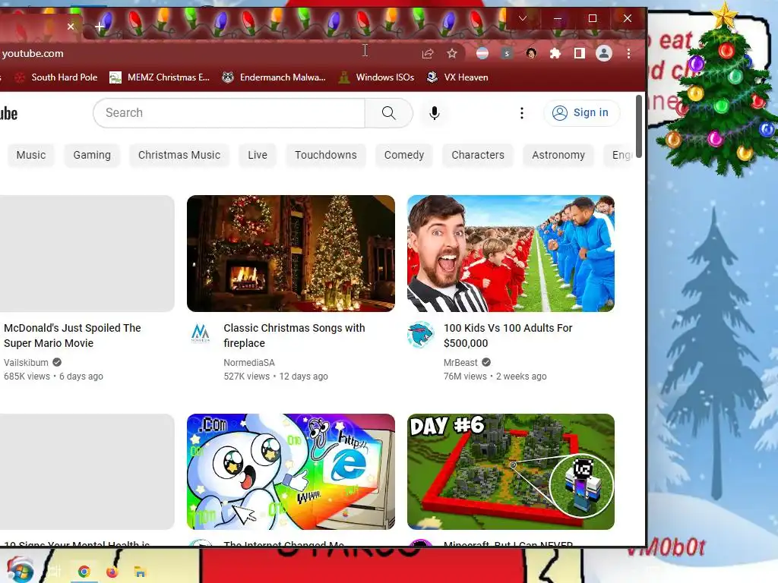Open McDonald's Just Spoiled Mario video title

[x=72, y=336]
